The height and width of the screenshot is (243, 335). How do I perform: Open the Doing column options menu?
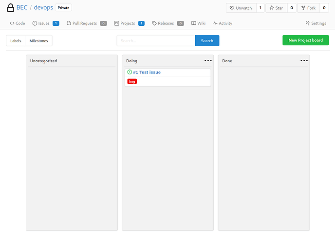click(x=208, y=61)
